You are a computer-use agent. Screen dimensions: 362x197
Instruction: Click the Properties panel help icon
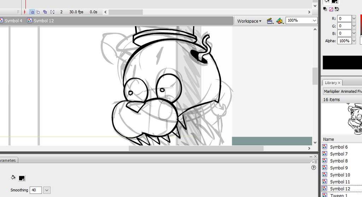(314, 167)
